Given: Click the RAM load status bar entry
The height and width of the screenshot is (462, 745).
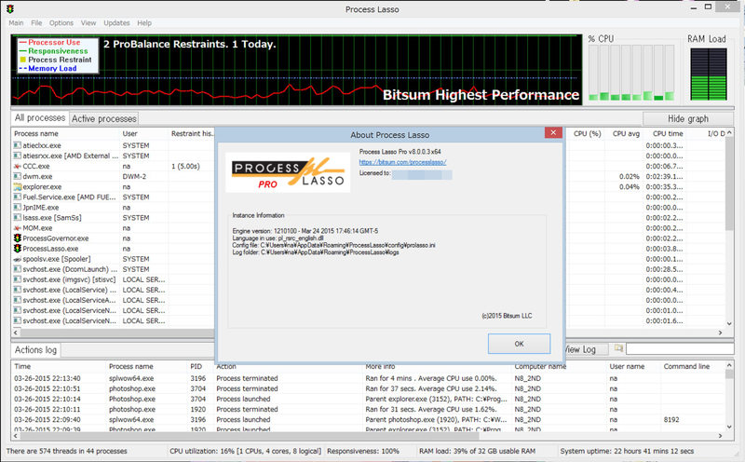Looking at the screenshot, I should coord(477,451).
